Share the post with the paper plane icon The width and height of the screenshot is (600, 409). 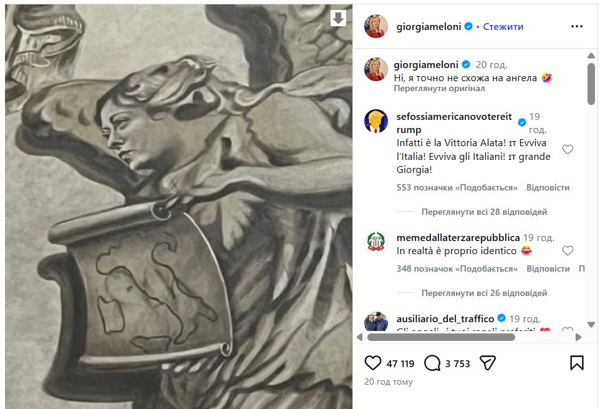488,363
